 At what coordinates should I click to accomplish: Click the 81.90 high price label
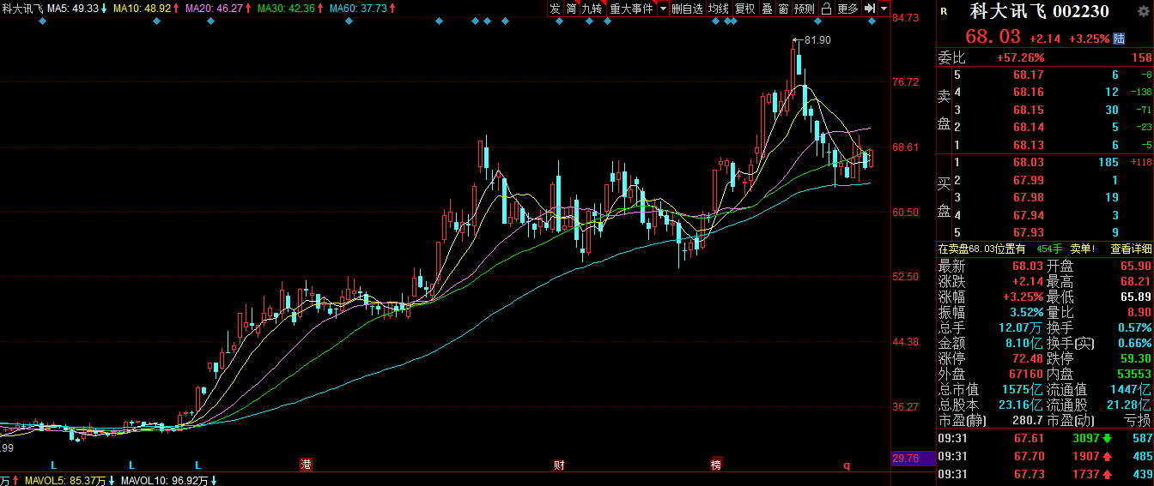818,40
